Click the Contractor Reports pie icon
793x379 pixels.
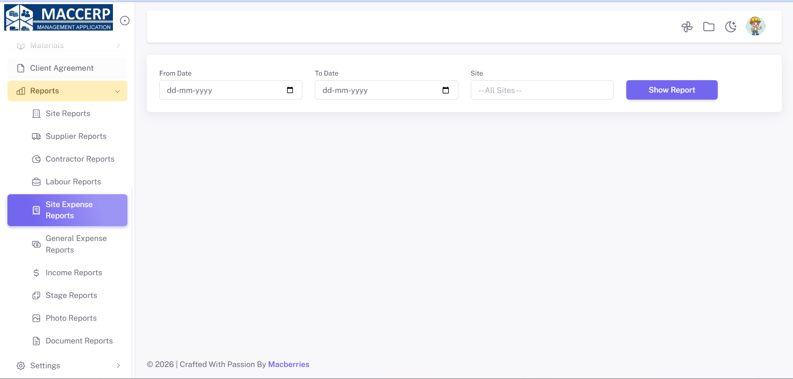[x=36, y=159]
